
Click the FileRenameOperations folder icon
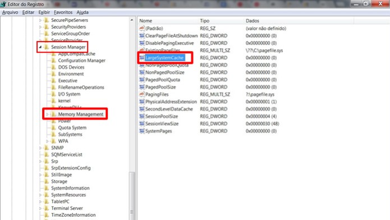53,88
